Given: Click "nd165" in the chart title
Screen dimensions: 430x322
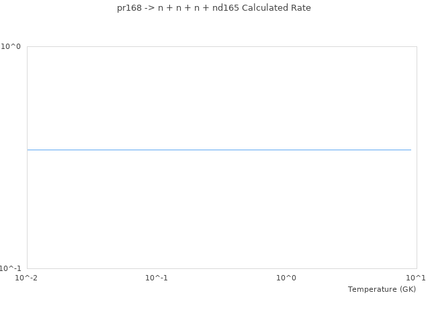Looking at the screenshot, I should click(226, 8).
